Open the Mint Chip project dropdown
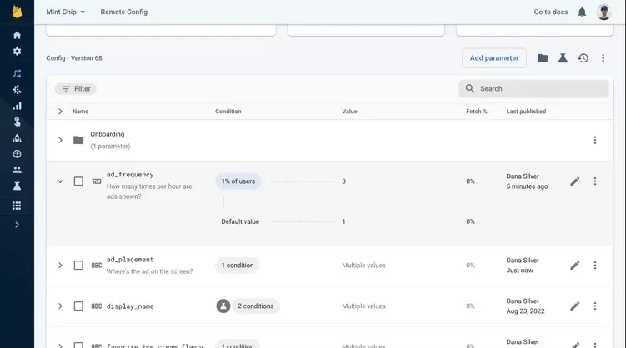Viewport: 626px width, 348px height. 66,12
